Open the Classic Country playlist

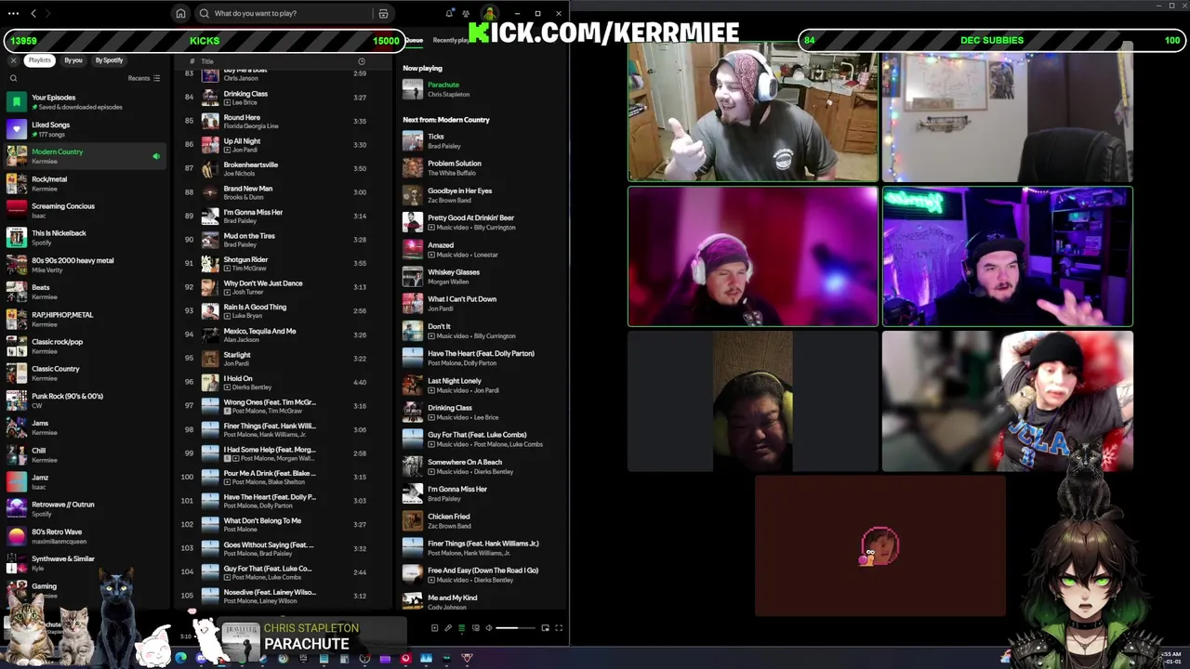pos(84,374)
